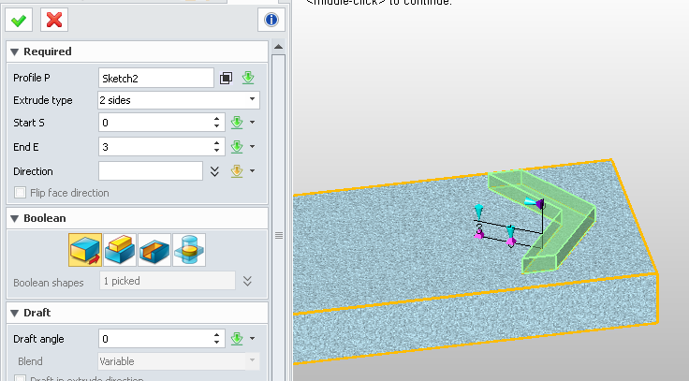Click the upper cyan cone drag handle
689x381 pixels.
478,210
